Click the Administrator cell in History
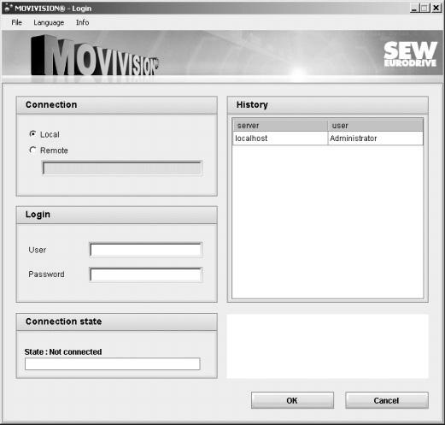This screenshot has width=445, height=425. pos(375,139)
